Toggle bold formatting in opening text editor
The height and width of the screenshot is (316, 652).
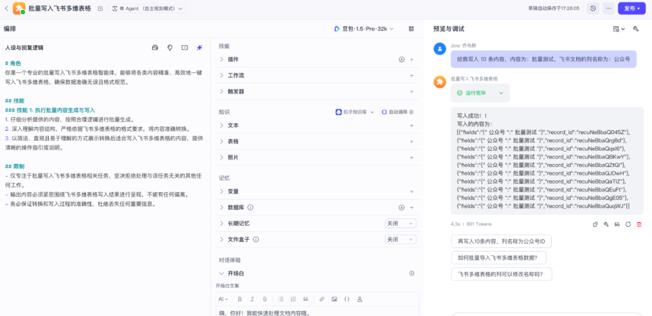[x=240, y=299]
